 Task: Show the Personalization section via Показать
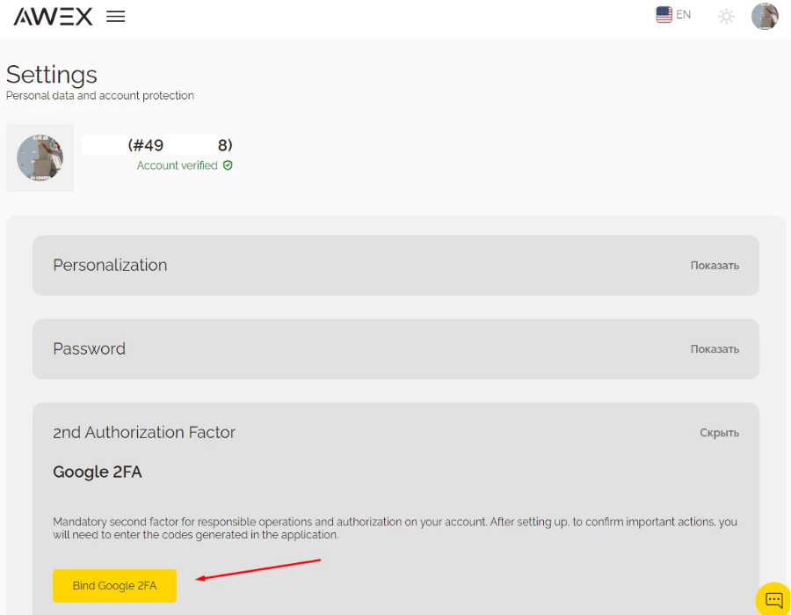714,266
